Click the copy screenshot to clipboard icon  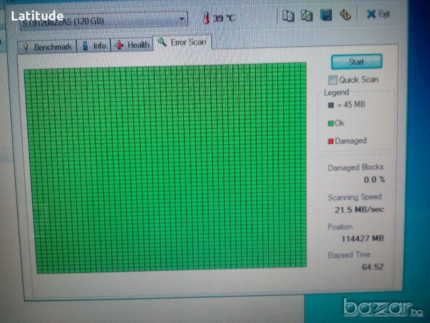pos(307,16)
